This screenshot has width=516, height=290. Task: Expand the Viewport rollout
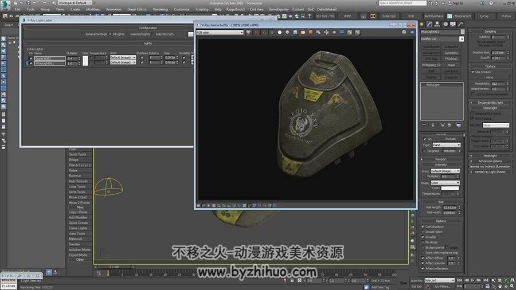point(441,159)
